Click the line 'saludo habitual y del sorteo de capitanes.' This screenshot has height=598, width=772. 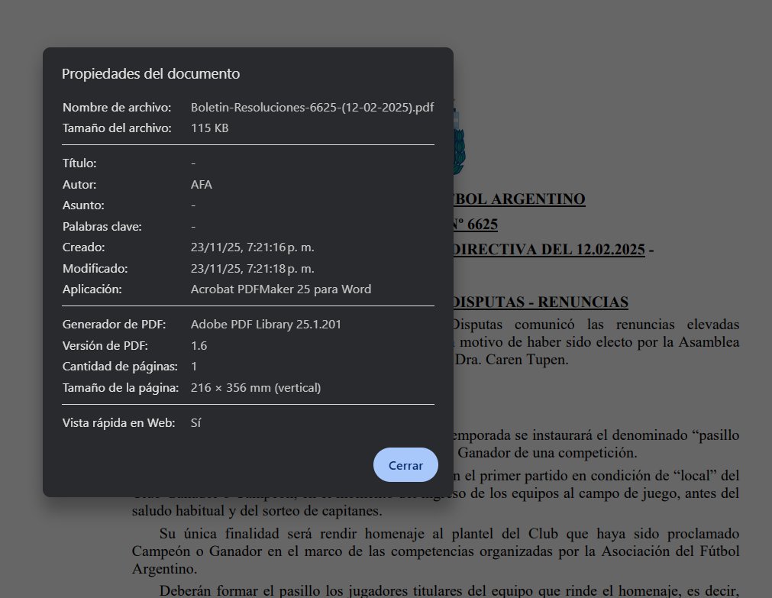coord(257,511)
